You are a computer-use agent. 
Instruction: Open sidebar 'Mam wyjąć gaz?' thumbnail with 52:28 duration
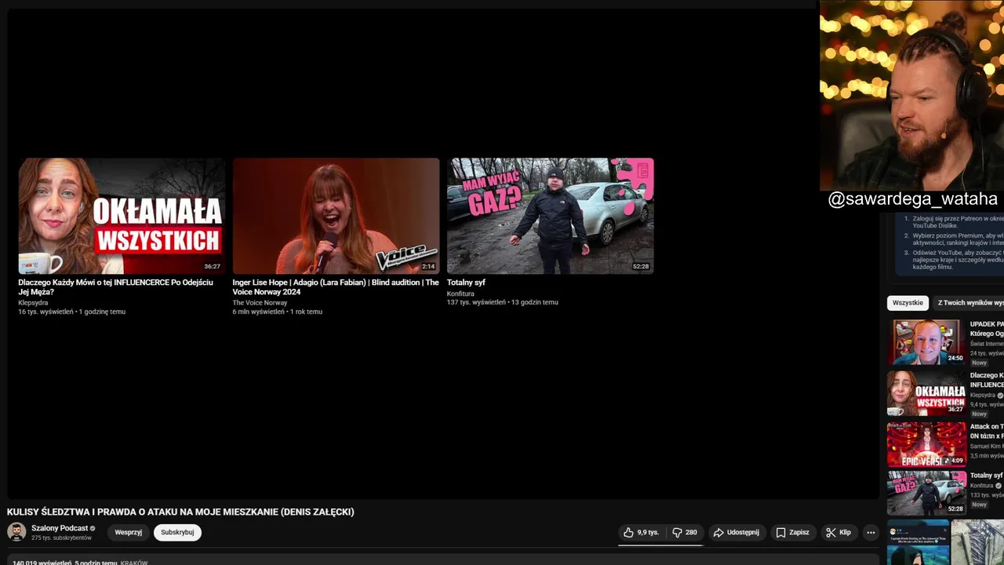(926, 493)
